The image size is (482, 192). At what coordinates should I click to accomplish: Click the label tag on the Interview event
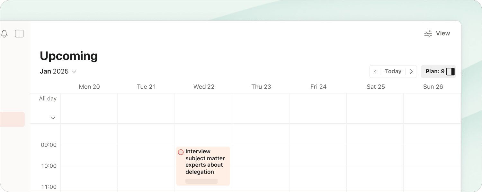tap(201, 181)
